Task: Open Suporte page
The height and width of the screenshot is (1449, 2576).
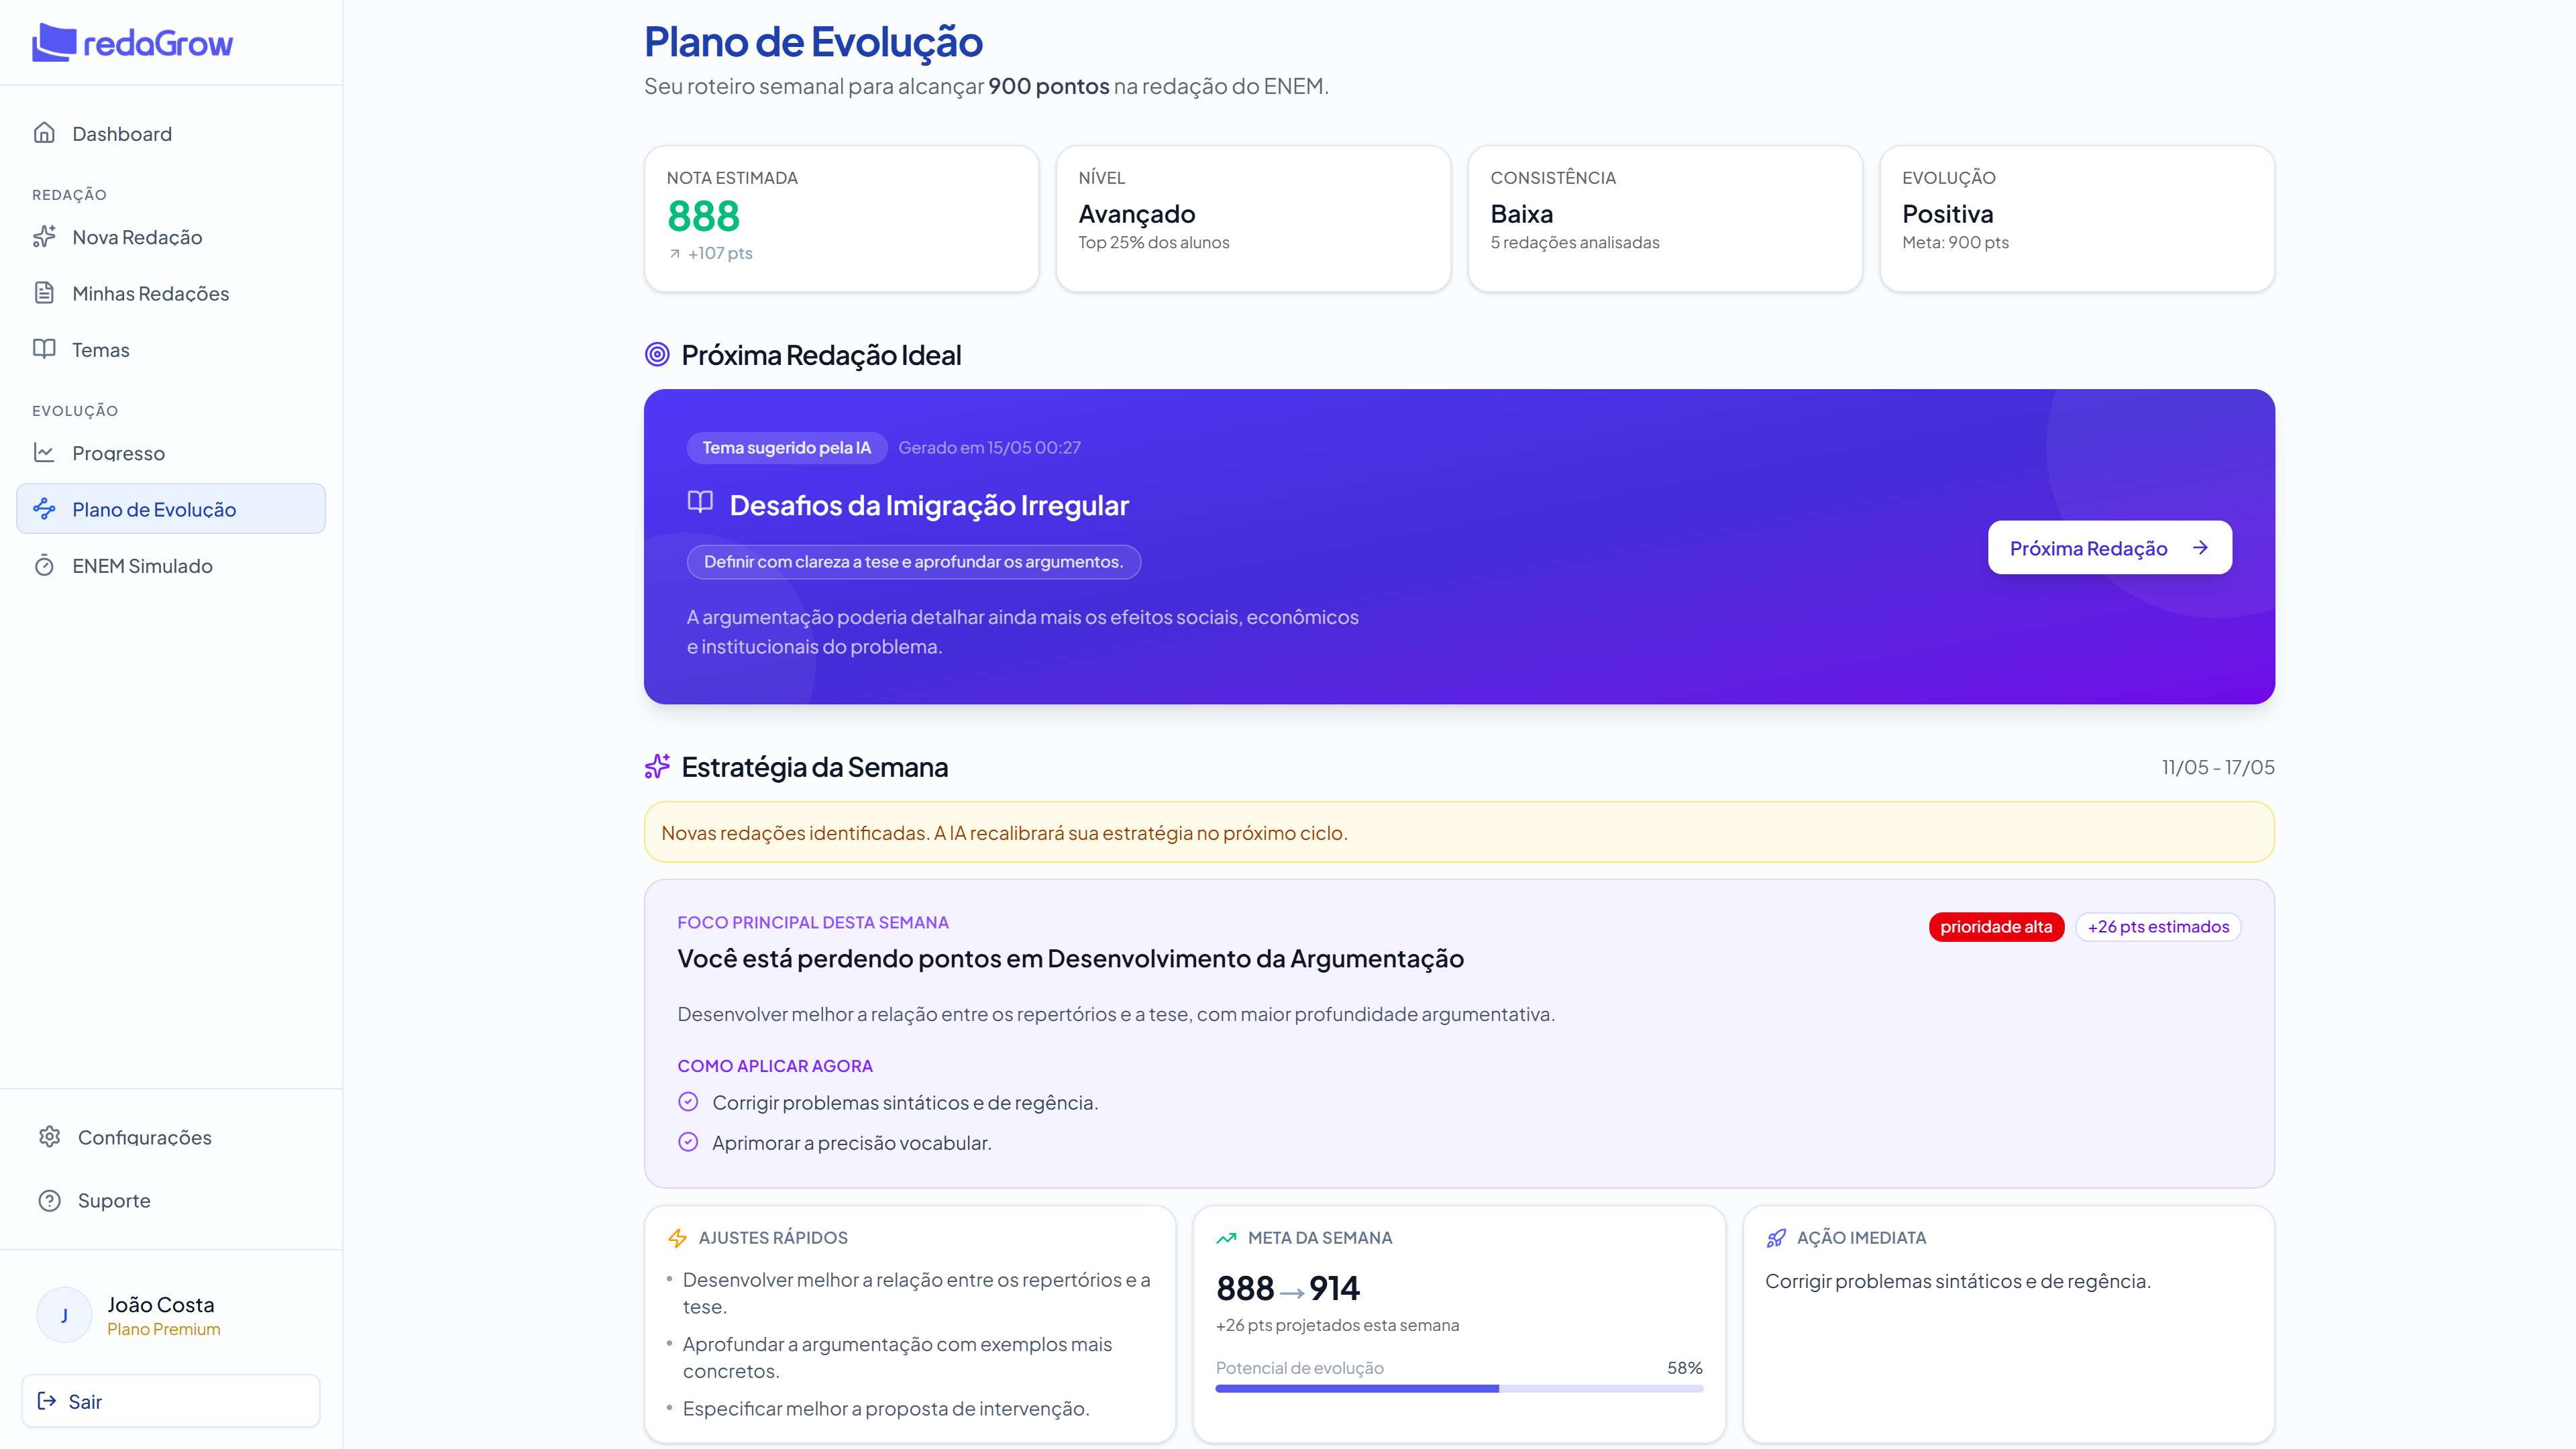Action: point(171,1200)
